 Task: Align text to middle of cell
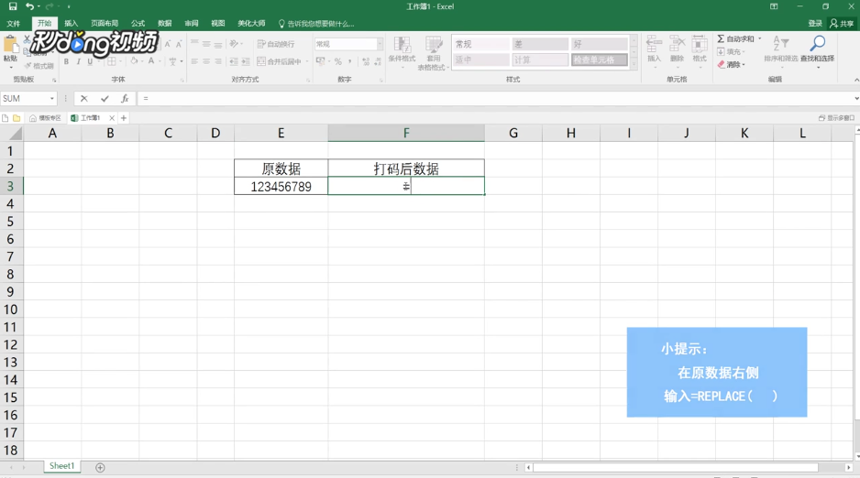206,44
